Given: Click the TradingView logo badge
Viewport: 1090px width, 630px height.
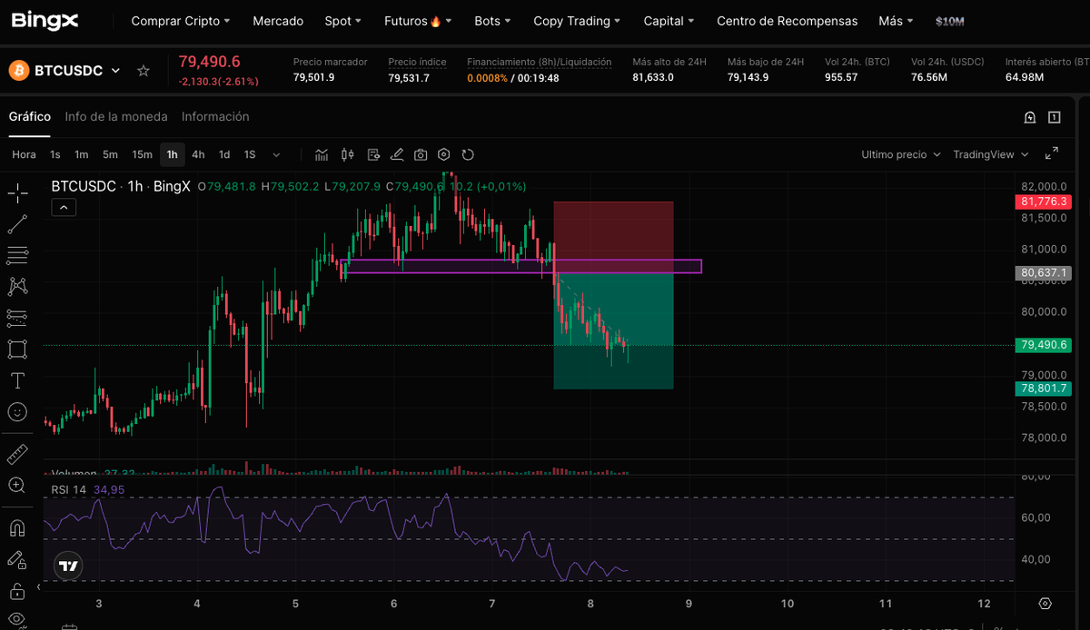Looking at the screenshot, I should (69, 566).
